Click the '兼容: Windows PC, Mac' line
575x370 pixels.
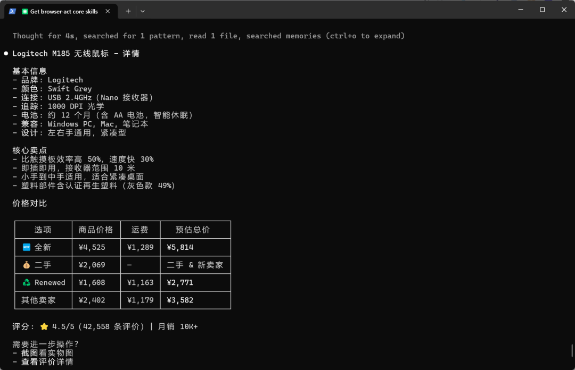[80, 124]
